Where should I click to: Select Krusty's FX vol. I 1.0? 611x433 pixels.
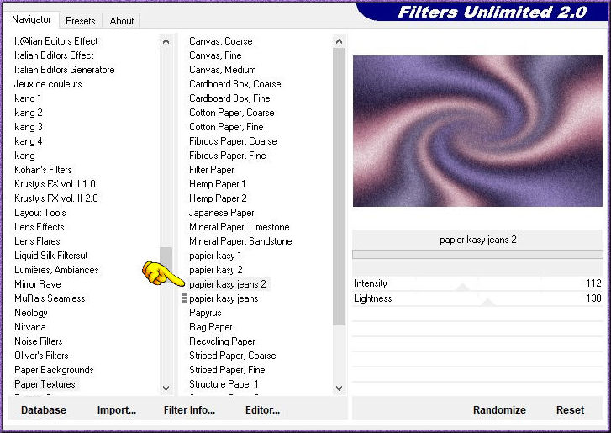[55, 184]
